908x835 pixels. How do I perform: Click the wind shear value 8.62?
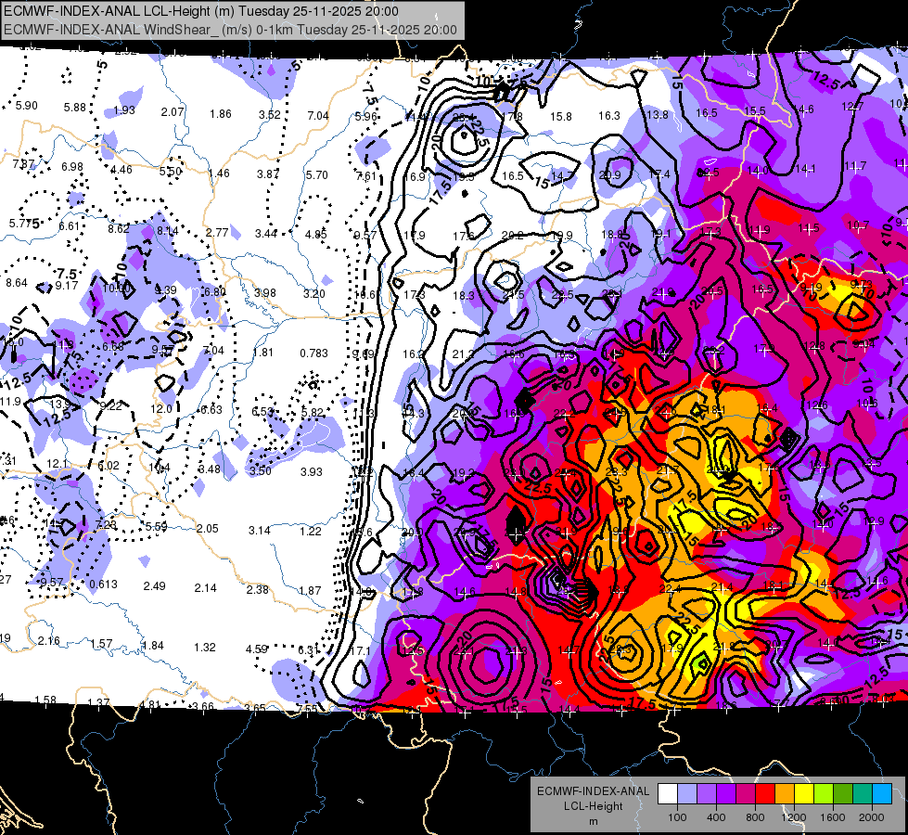tap(119, 228)
